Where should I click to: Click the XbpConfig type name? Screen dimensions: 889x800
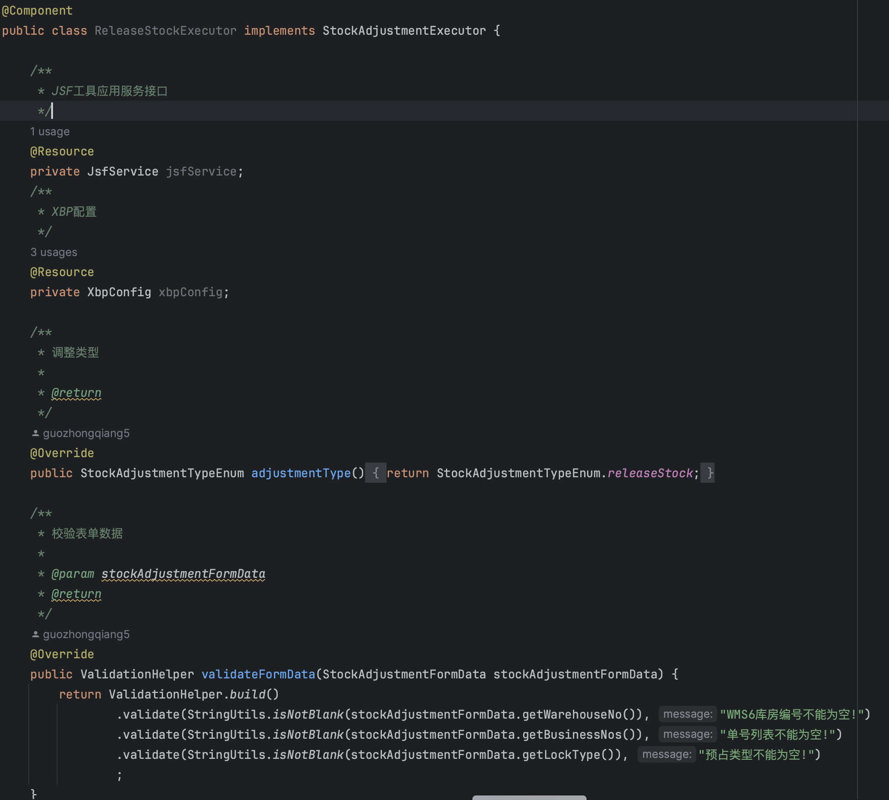pos(119,292)
